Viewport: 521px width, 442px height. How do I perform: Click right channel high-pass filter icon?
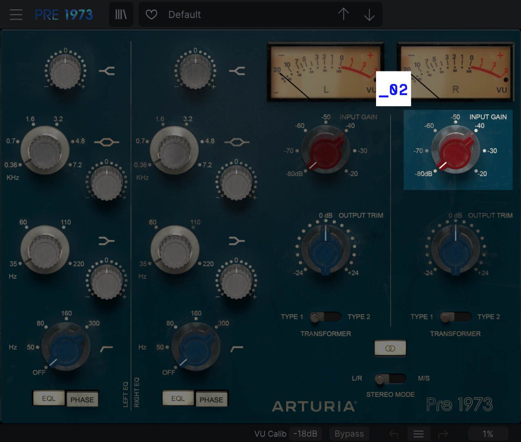(x=236, y=348)
